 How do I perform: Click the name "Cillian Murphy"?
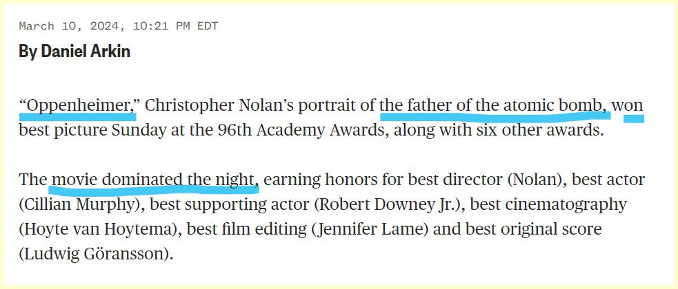[x=79, y=204]
